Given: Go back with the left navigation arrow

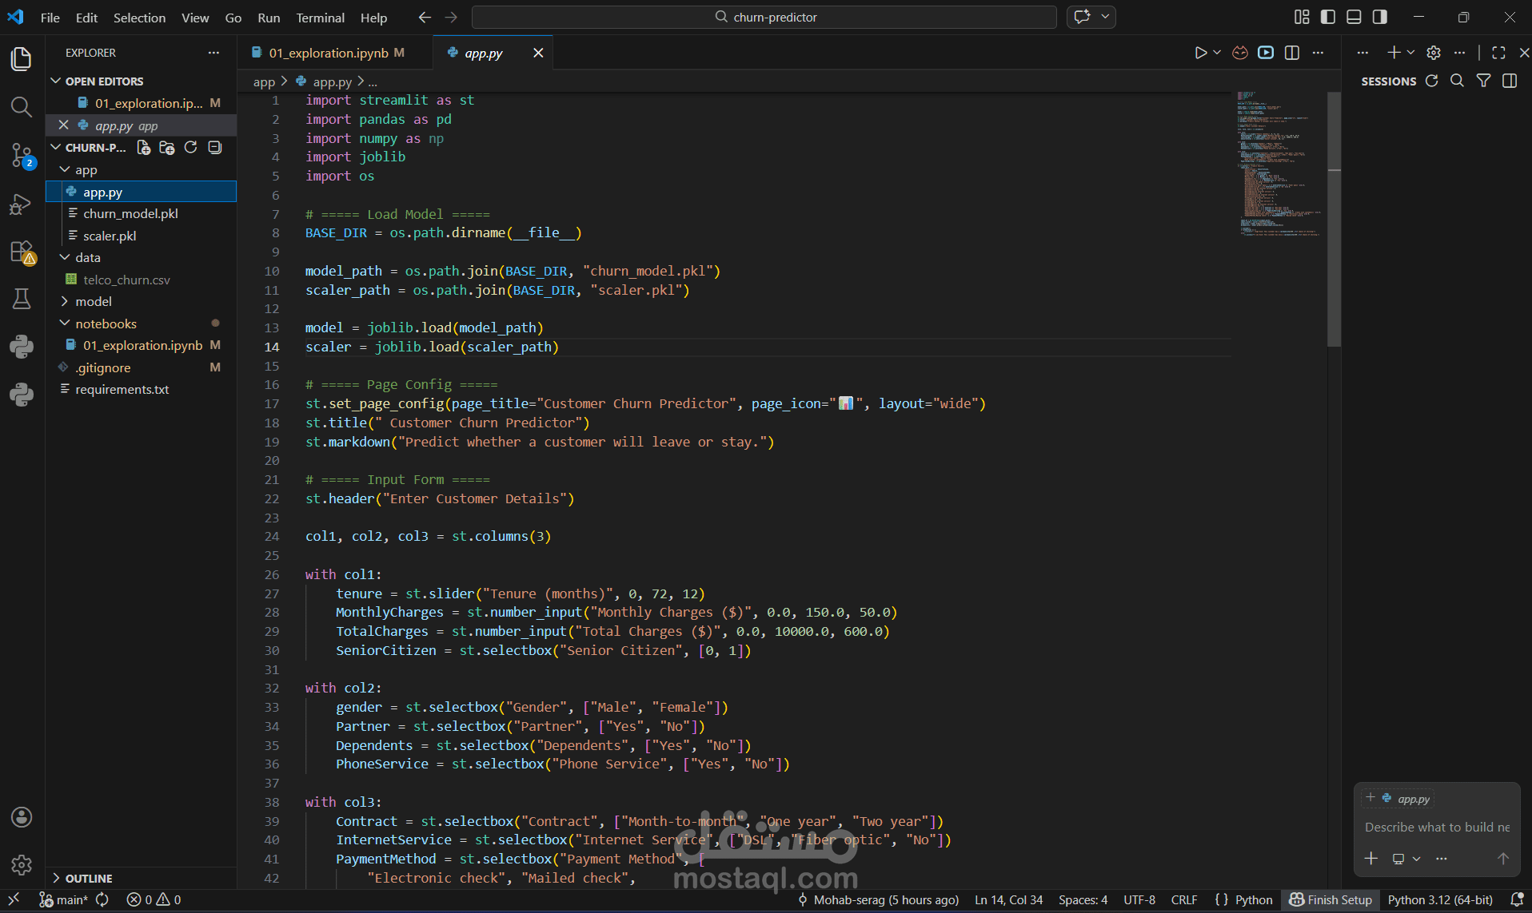Looking at the screenshot, I should point(425,18).
